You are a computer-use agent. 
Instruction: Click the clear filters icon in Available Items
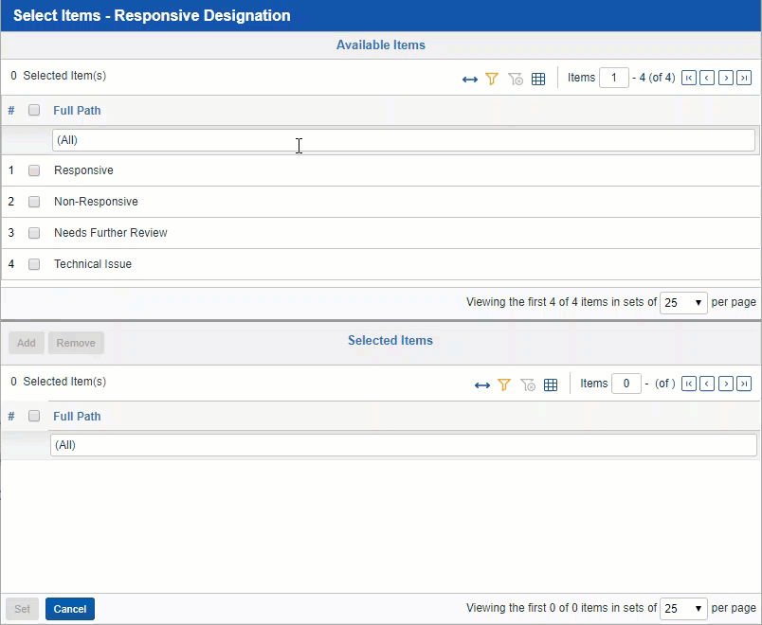coord(516,80)
